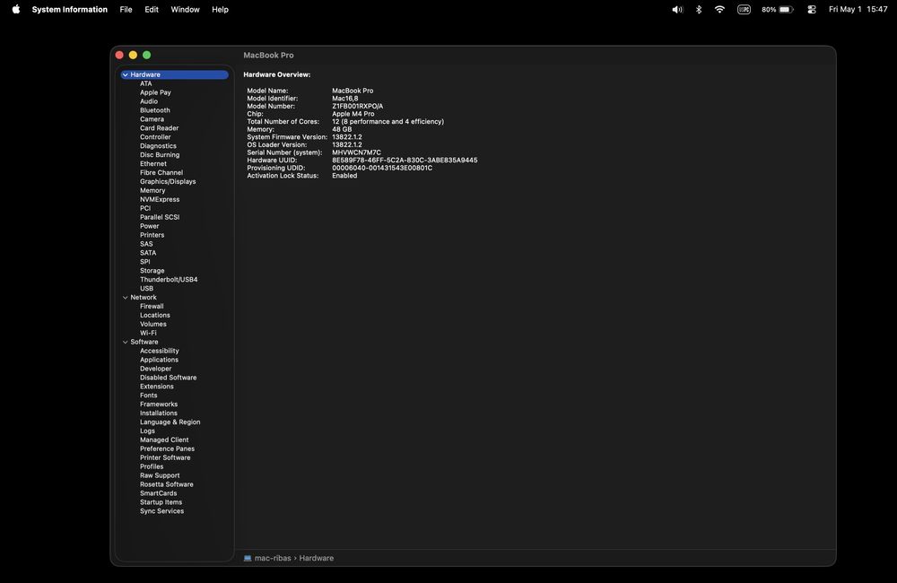Select Bluetooth under Hardware

click(x=154, y=110)
